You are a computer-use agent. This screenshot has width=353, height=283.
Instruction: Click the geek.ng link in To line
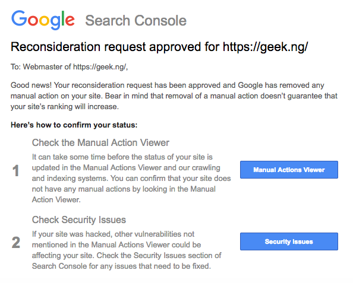coord(100,67)
